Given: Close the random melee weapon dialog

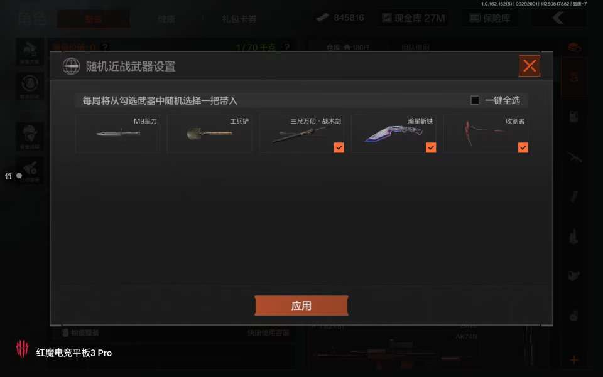Looking at the screenshot, I should (x=530, y=66).
